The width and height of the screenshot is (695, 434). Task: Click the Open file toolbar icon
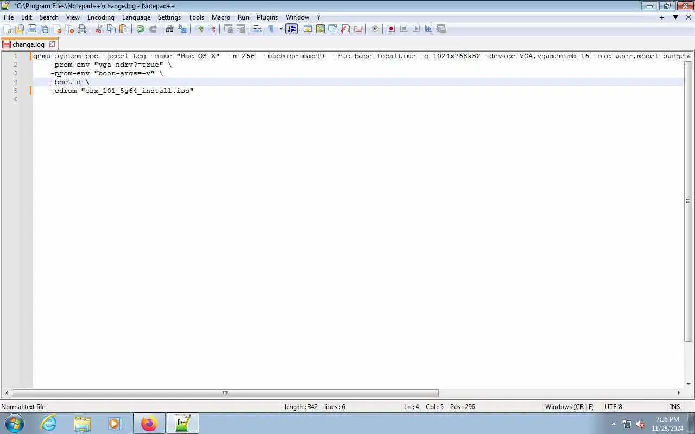[x=20, y=29]
